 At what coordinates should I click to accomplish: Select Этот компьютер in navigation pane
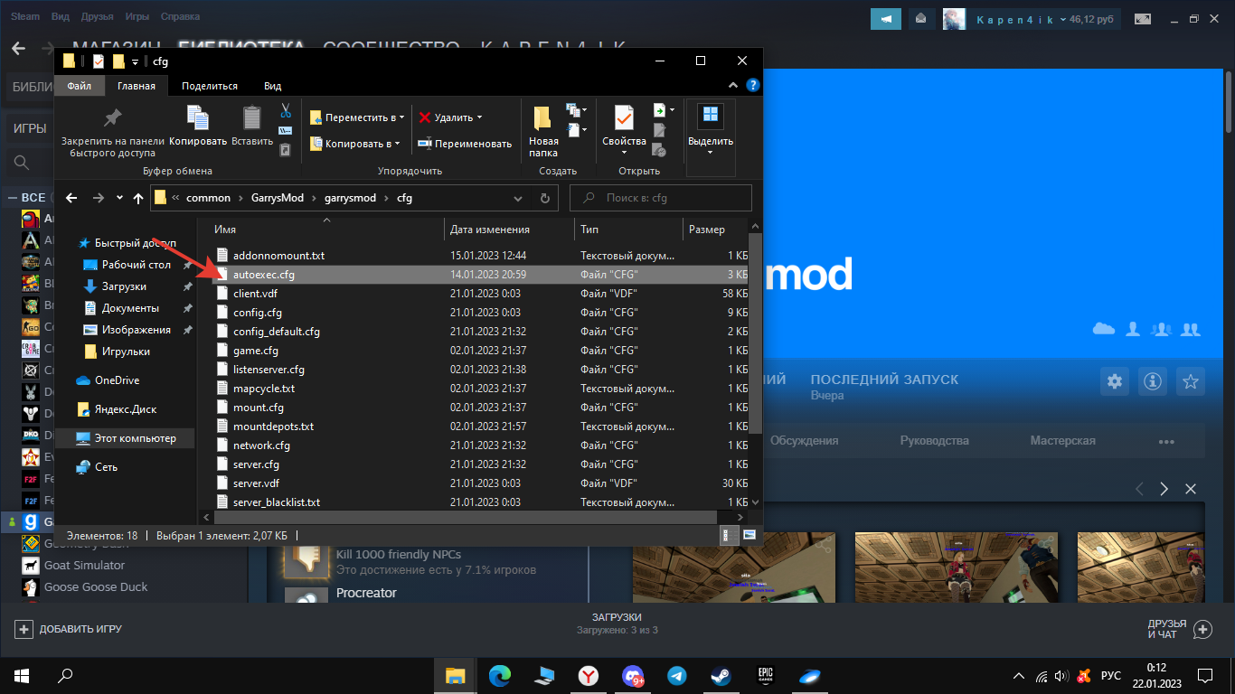point(125,438)
